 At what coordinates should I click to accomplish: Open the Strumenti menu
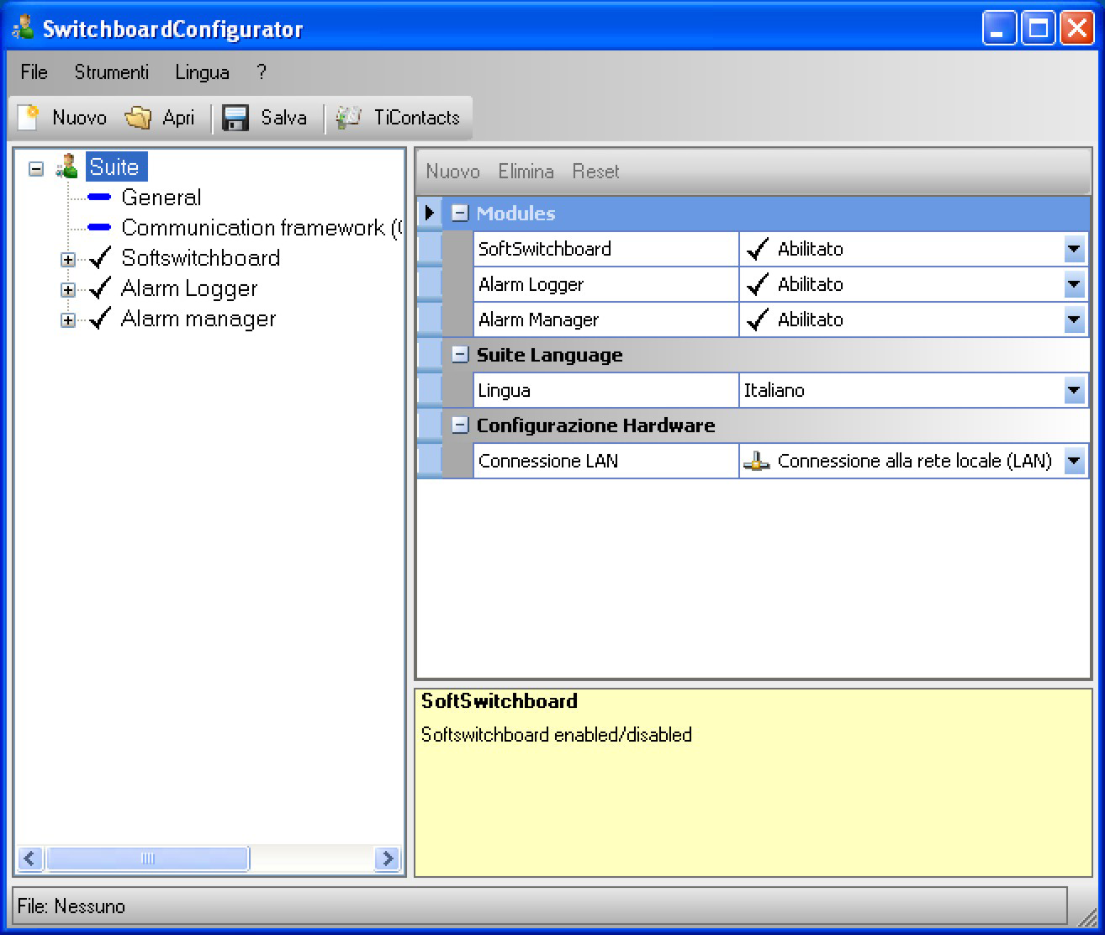pyautogui.click(x=111, y=72)
